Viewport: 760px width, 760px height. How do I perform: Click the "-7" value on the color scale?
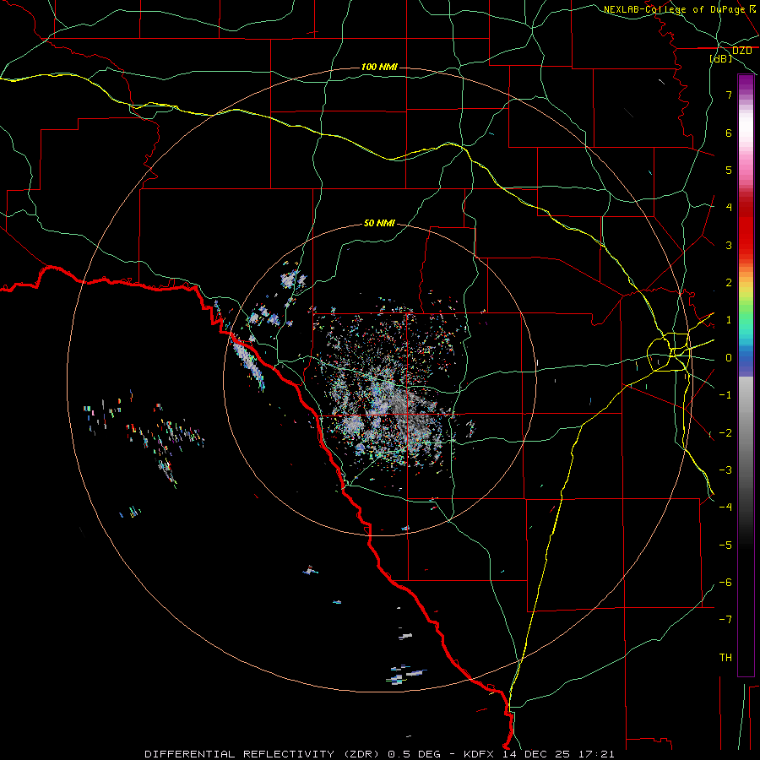coord(725,620)
